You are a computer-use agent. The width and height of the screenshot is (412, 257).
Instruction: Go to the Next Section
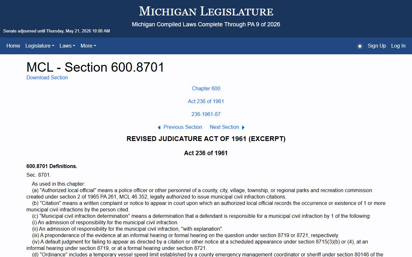coord(224,127)
